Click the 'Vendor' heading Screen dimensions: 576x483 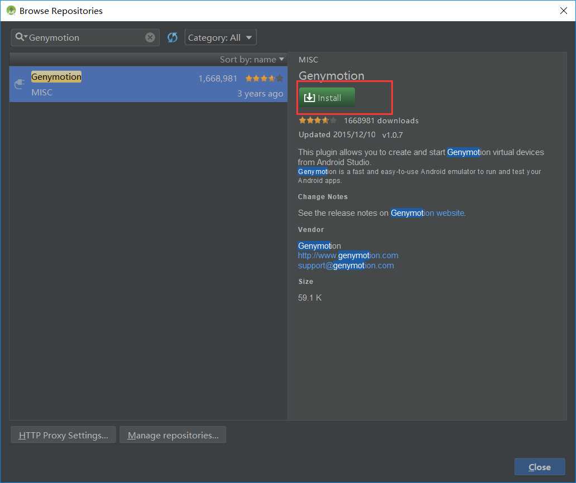(311, 229)
